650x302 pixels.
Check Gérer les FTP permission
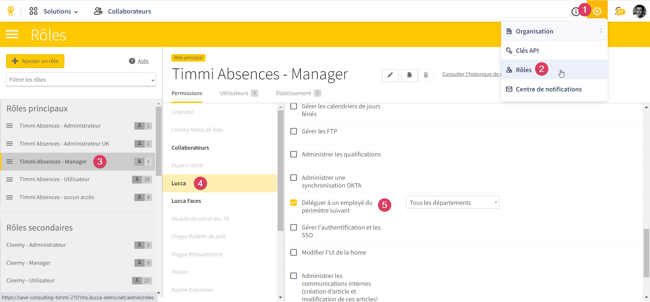point(294,131)
